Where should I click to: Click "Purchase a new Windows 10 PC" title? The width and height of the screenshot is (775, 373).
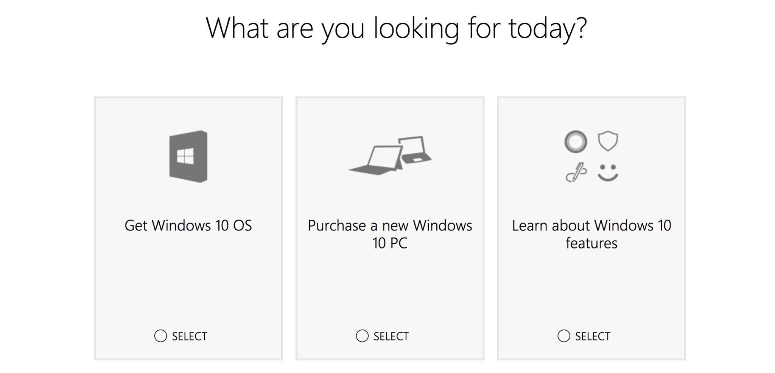click(390, 234)
